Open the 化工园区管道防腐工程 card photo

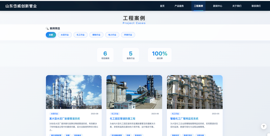point(134,92)
